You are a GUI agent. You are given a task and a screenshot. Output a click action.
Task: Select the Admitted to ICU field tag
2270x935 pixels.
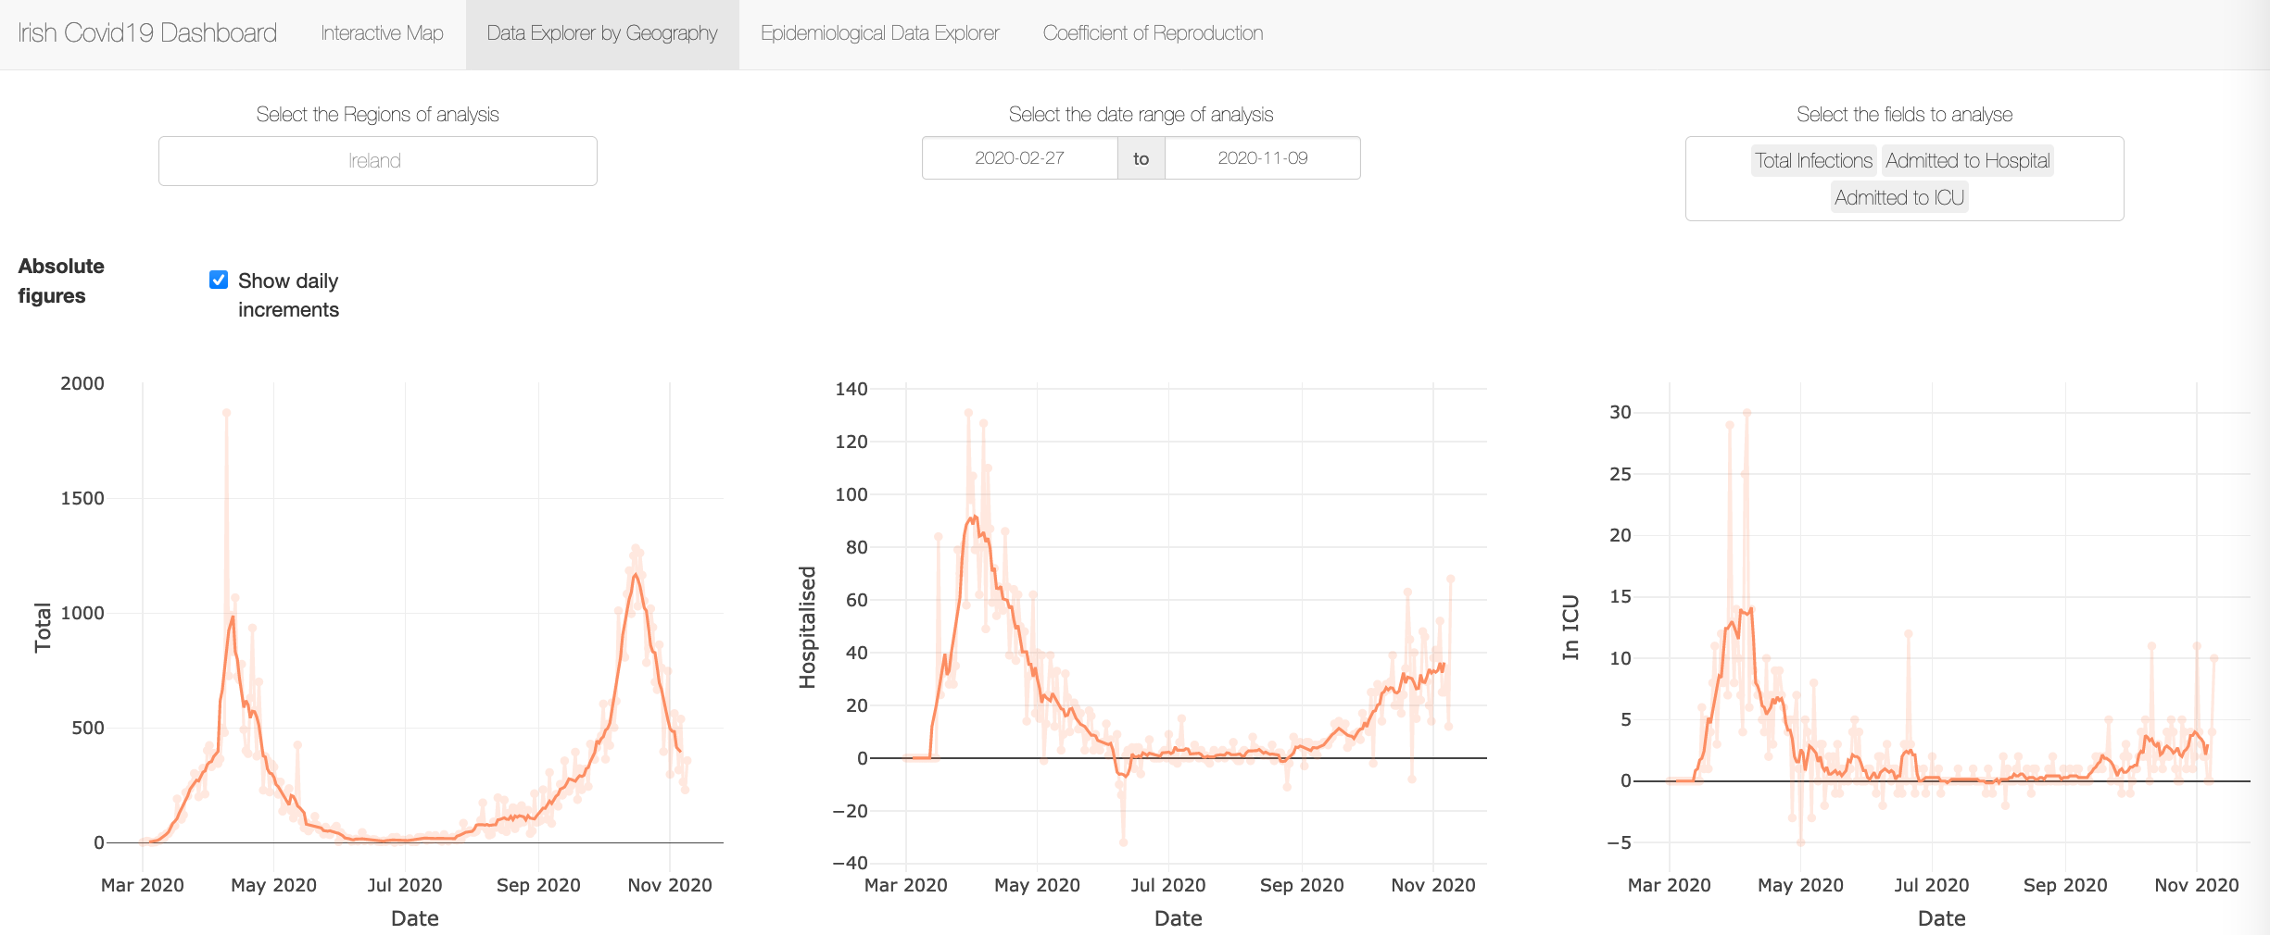tap(1899, 198)
